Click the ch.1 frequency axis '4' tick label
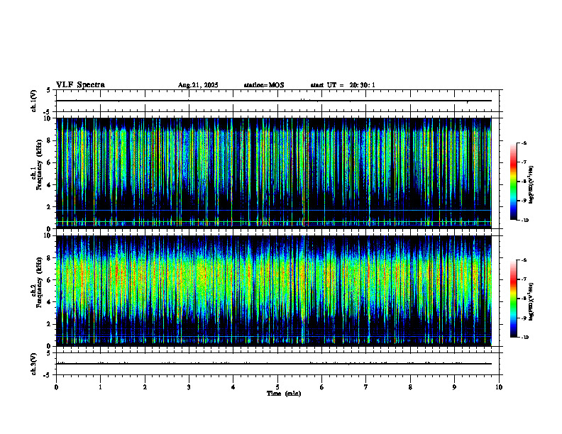Screen dimensions: 562x434 pos(50,185)
